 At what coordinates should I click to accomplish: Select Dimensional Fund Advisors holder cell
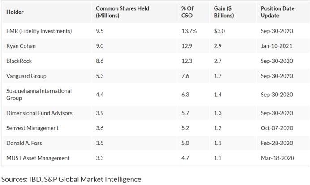point(39,113)
